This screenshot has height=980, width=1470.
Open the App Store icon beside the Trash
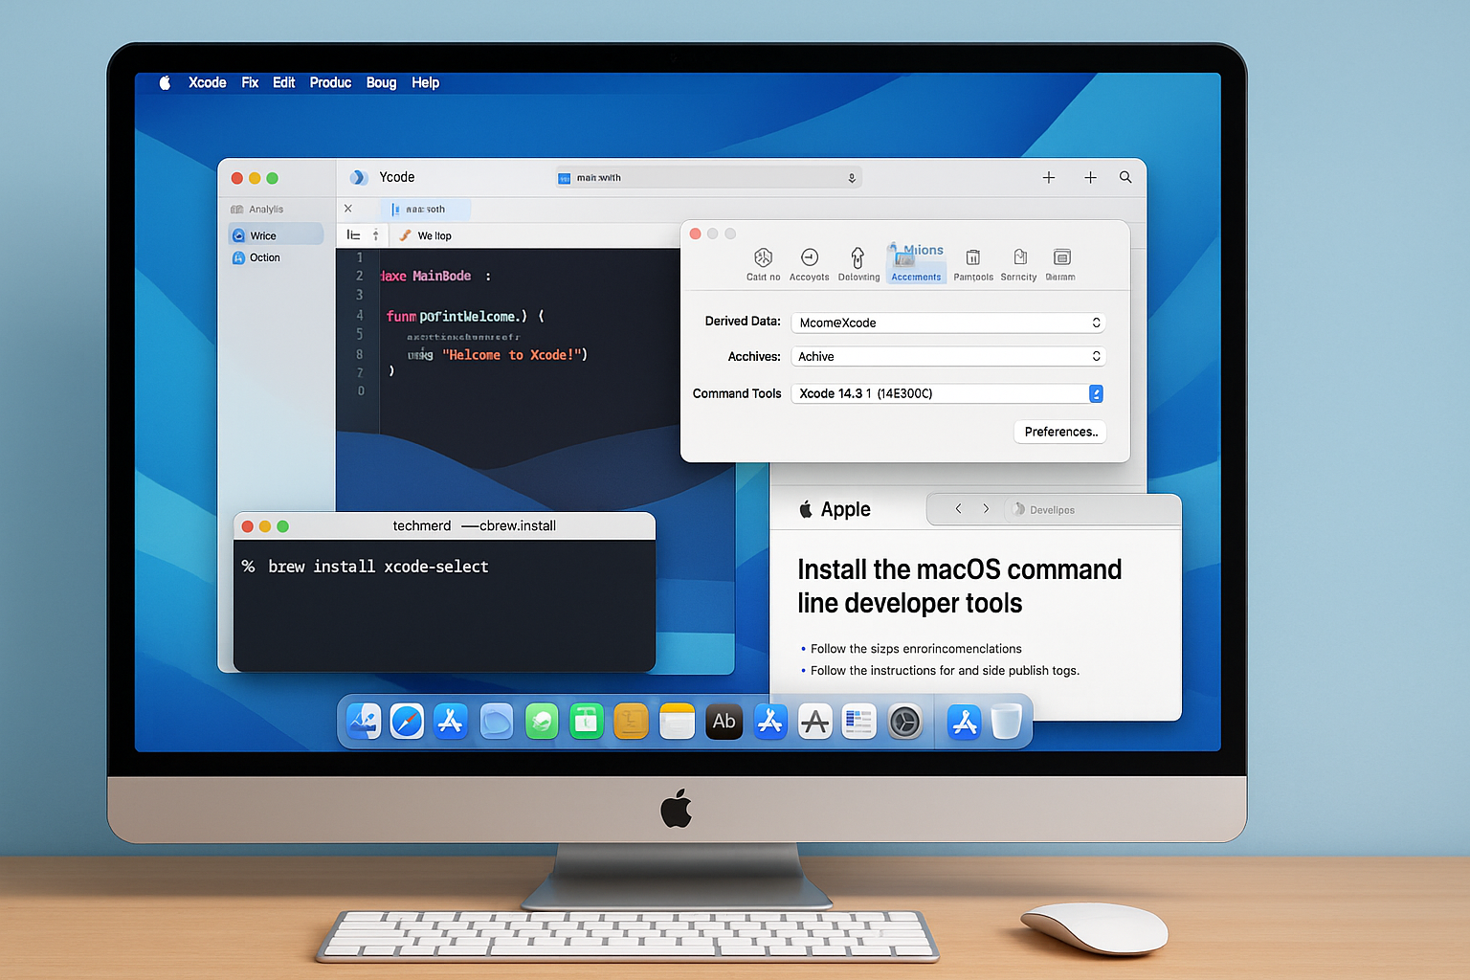click(964, 722)
